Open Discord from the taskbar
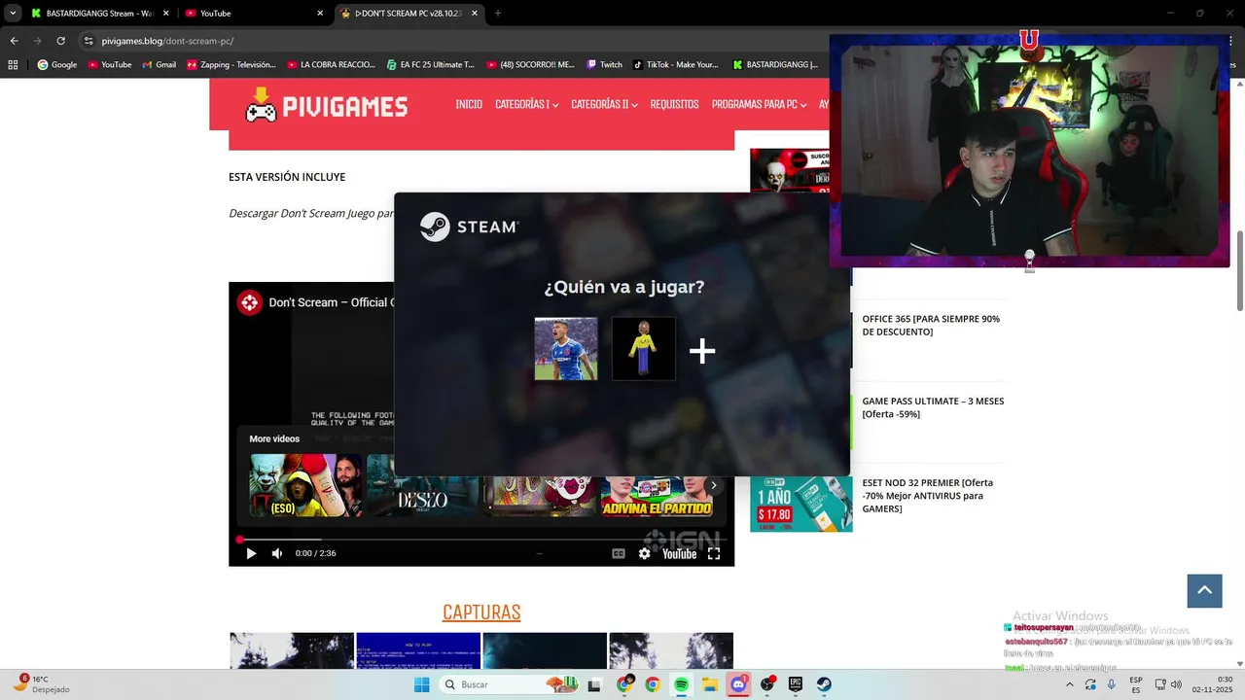Viewport: 1245px width, 700px height. pyautogui.click(x=738, y=684)
